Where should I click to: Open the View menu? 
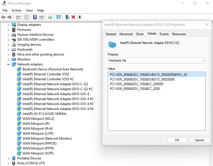[x=29, y=10]
